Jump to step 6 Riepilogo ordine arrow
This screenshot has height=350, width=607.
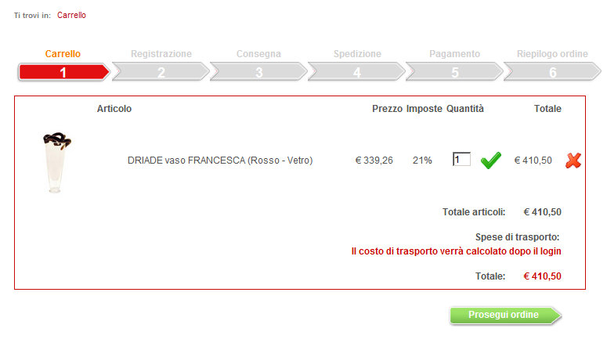pos(552,73)
